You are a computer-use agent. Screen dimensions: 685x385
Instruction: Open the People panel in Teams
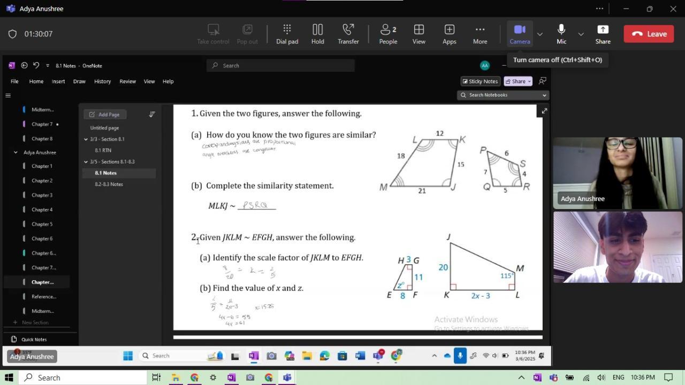coord(388,34)
